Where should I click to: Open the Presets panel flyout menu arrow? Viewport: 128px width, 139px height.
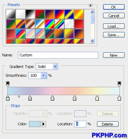click(x=91, y=5)
